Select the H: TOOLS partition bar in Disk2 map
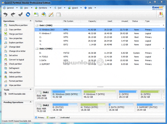 pyautogui.click(x=93, y=107)
